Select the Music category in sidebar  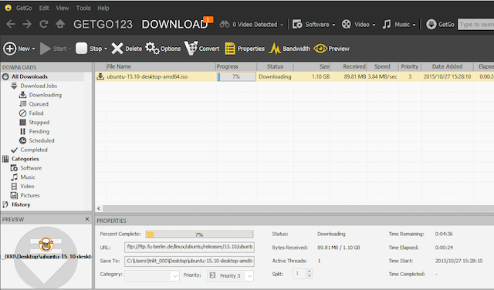click(28, 177)
